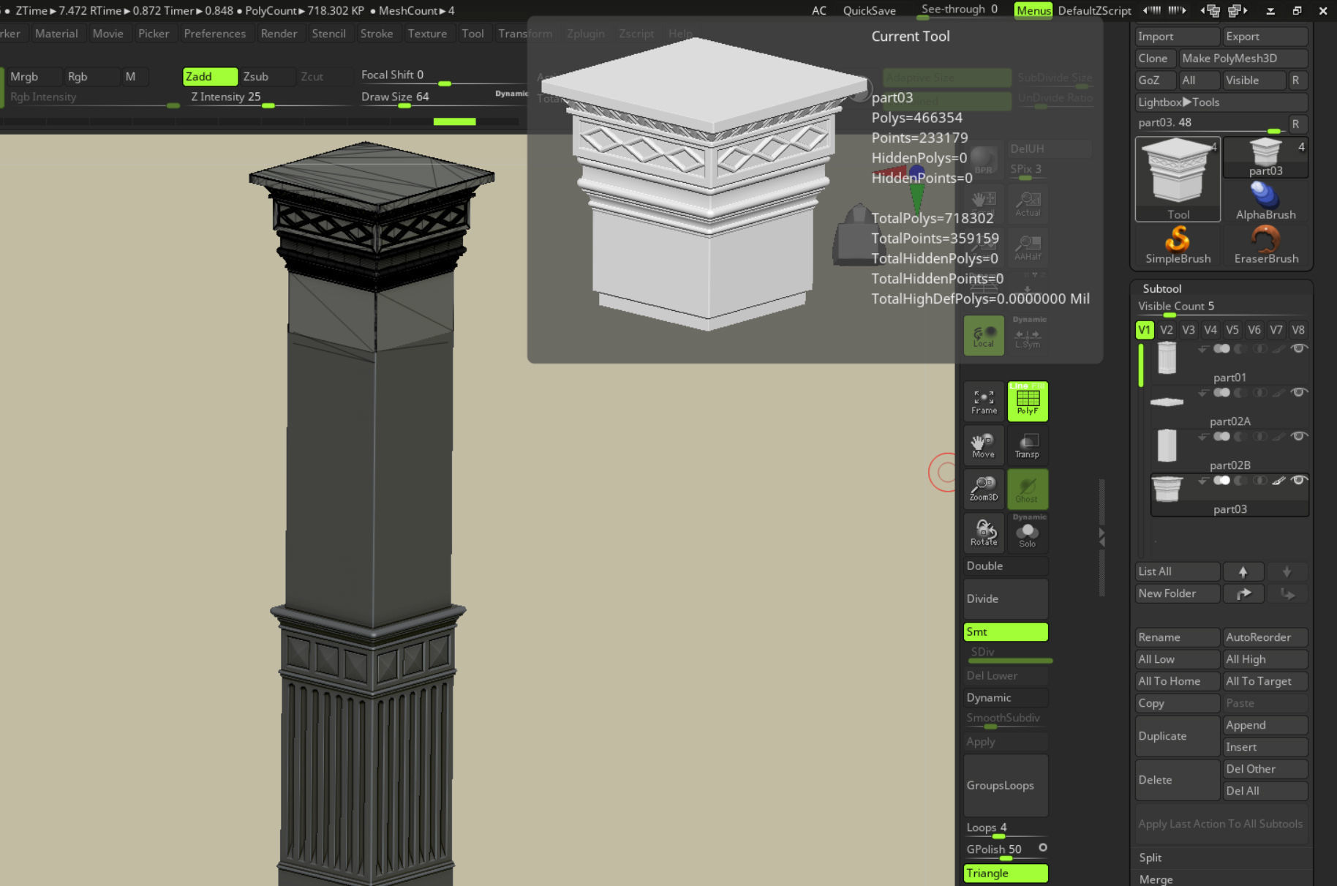Image resolution: width=1337 pixels, height=886 pixels.
Task: Click the arrow icon on part01 row
Action: pos(1202,349)
